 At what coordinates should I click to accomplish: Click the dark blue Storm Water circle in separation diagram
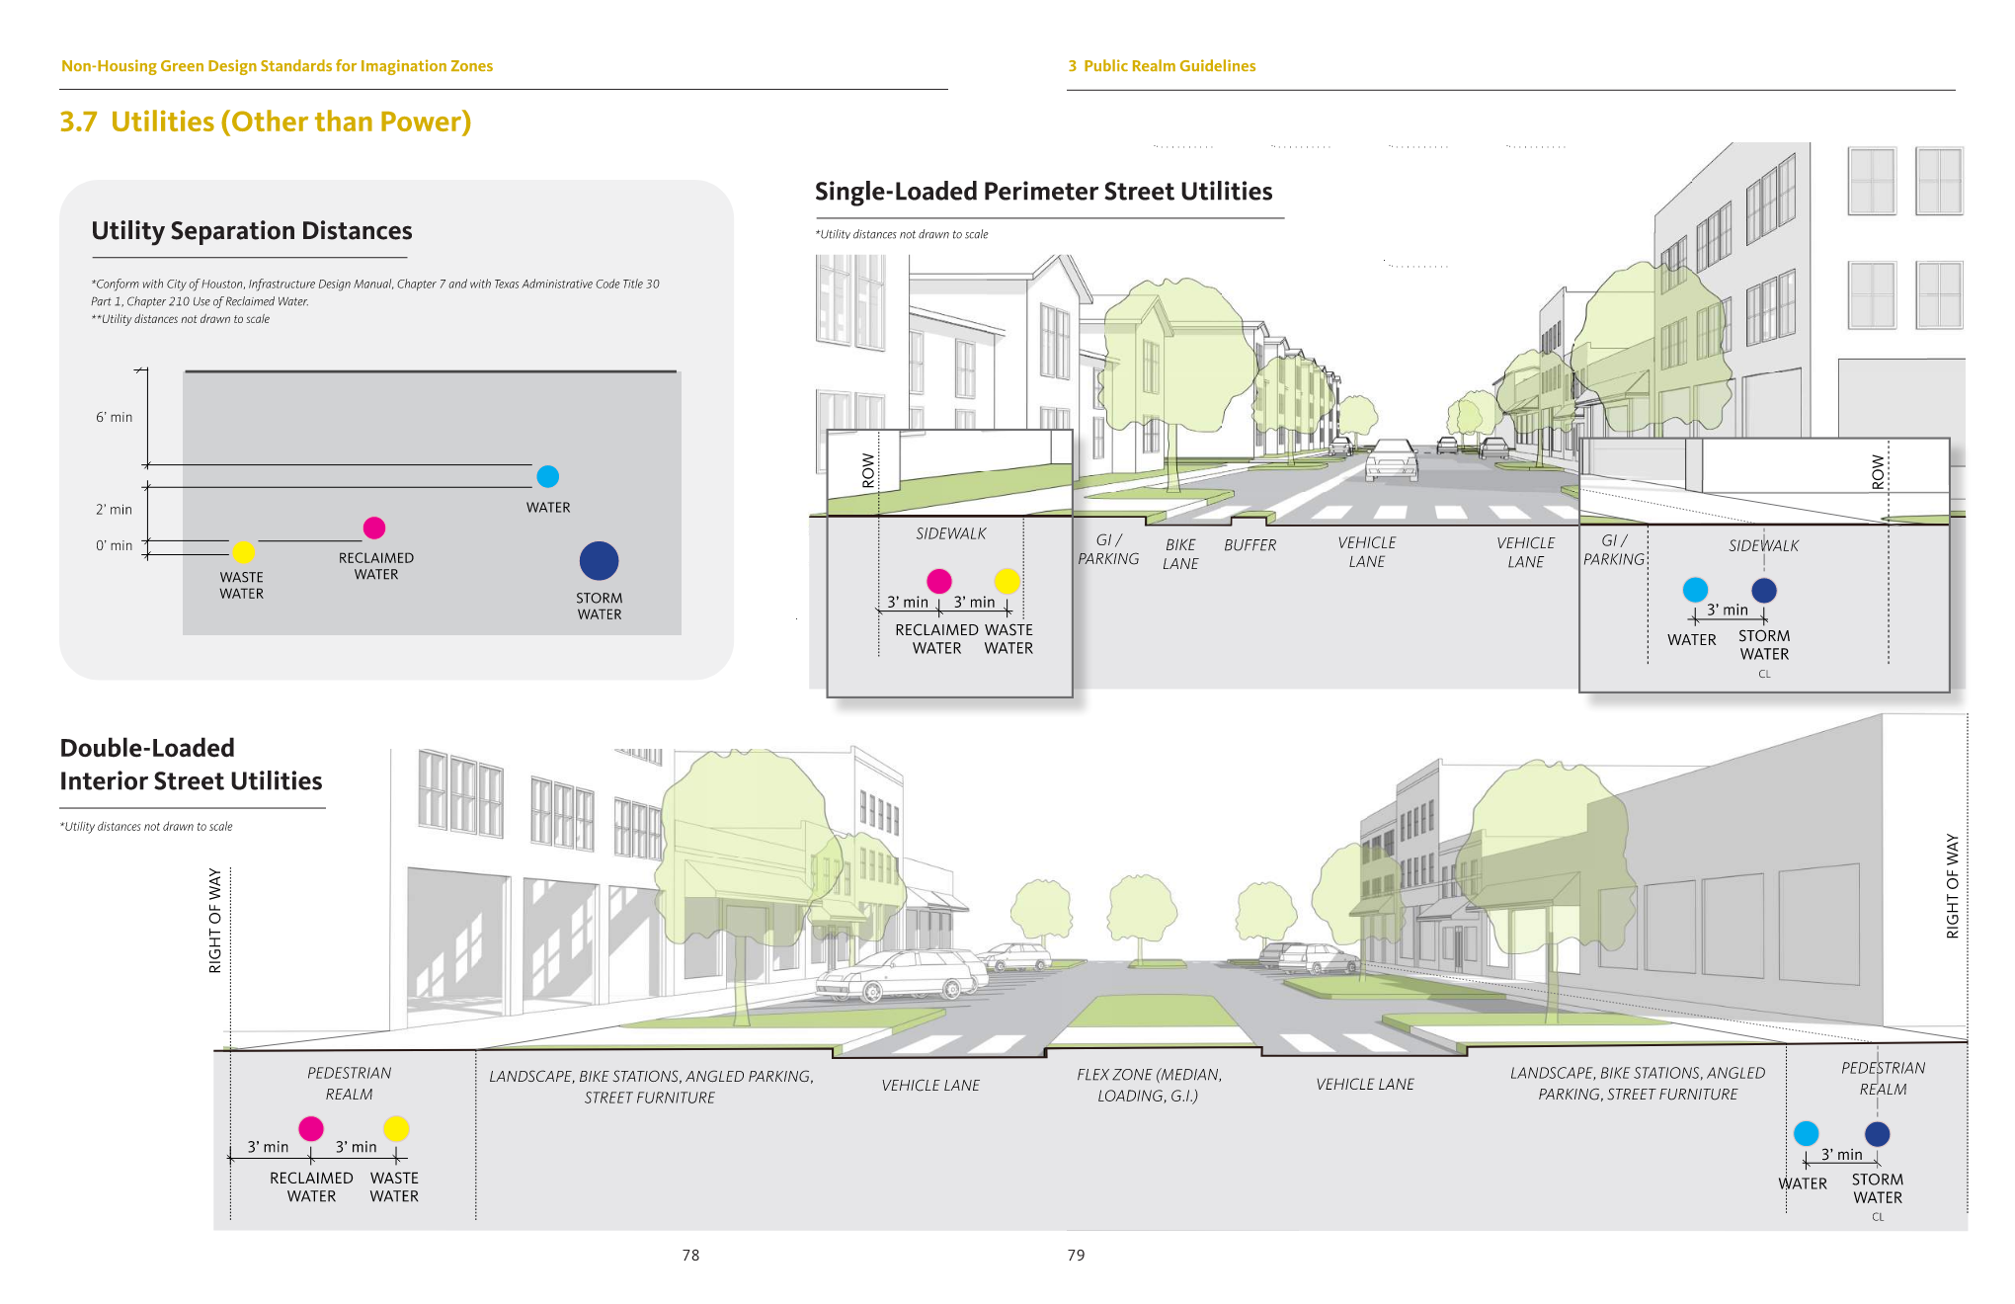pyautogui.click(x=599, y=560)
